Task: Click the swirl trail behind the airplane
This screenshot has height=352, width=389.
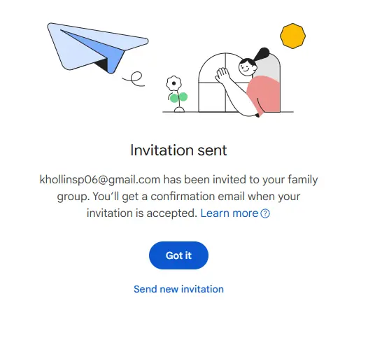Action: point(134,79)
